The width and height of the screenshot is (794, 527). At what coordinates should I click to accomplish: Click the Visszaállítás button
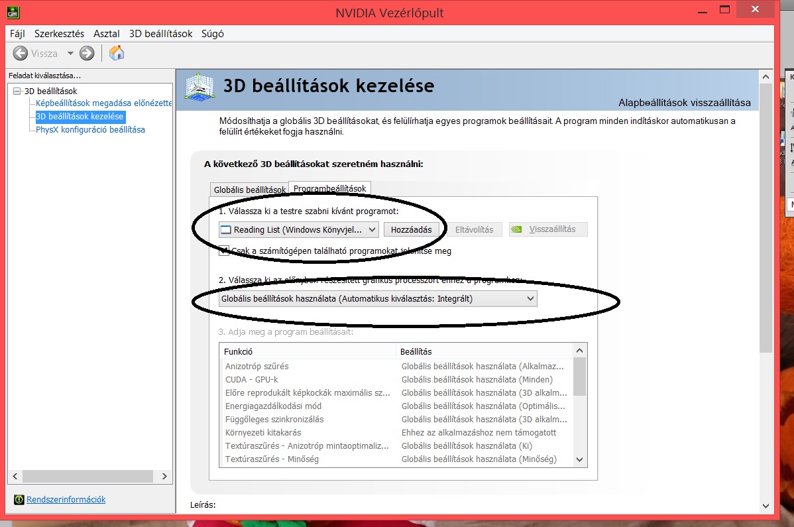(548, 229)
